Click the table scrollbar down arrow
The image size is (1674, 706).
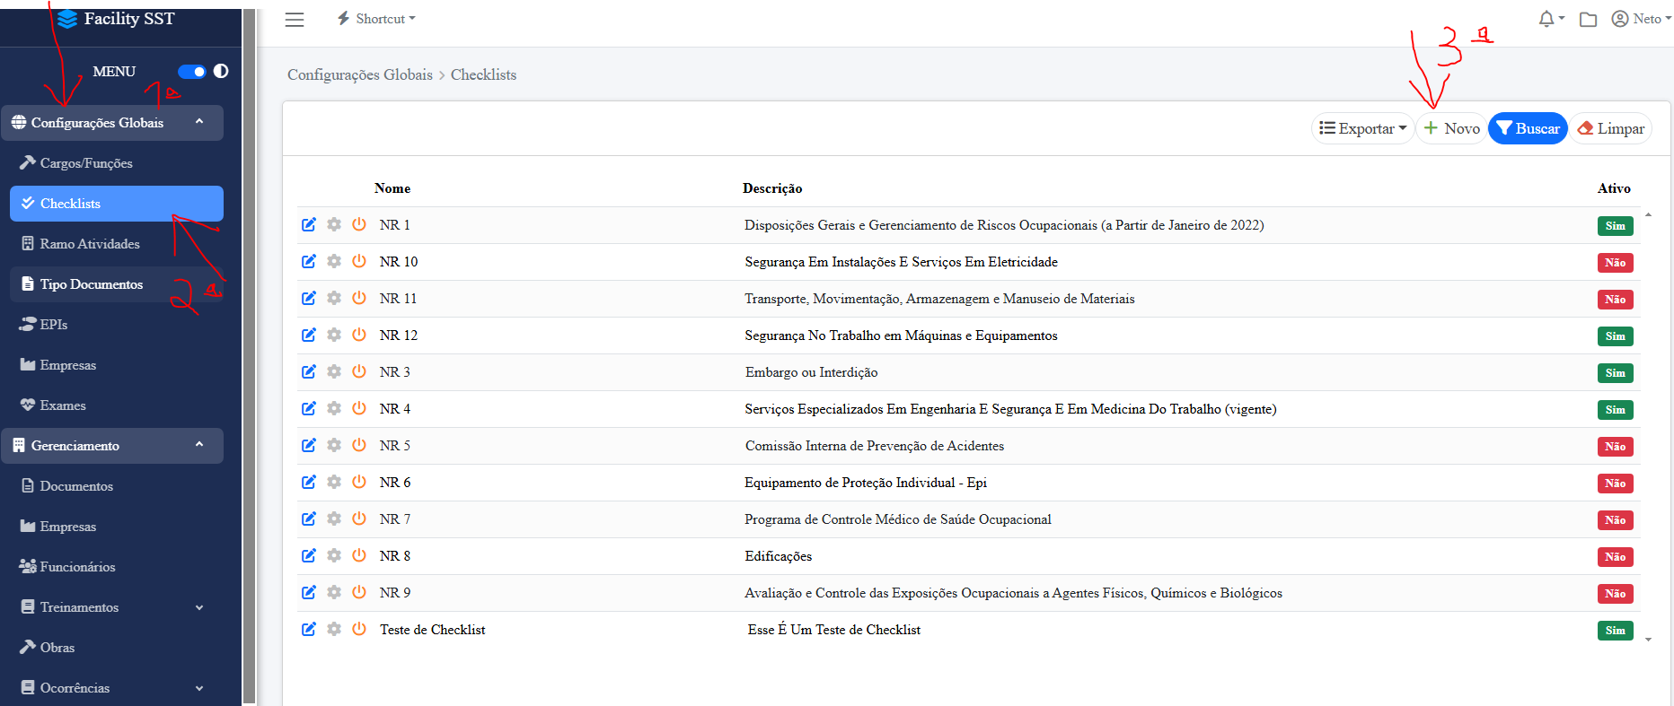[1648, 640]
